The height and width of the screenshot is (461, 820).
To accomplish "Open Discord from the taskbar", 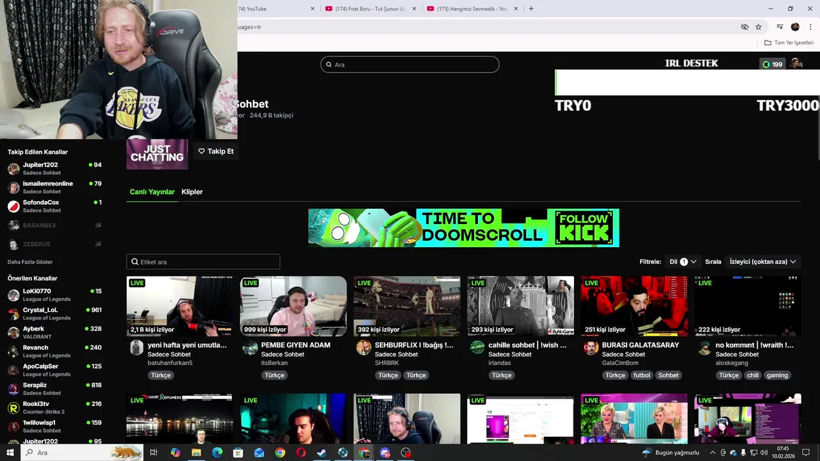I will pos(384,453).
